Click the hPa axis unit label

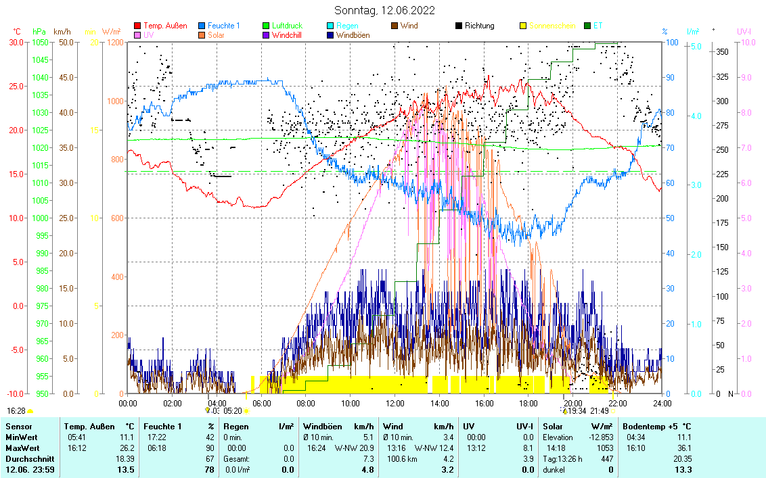pyautogui.click(x=39, y=32)
